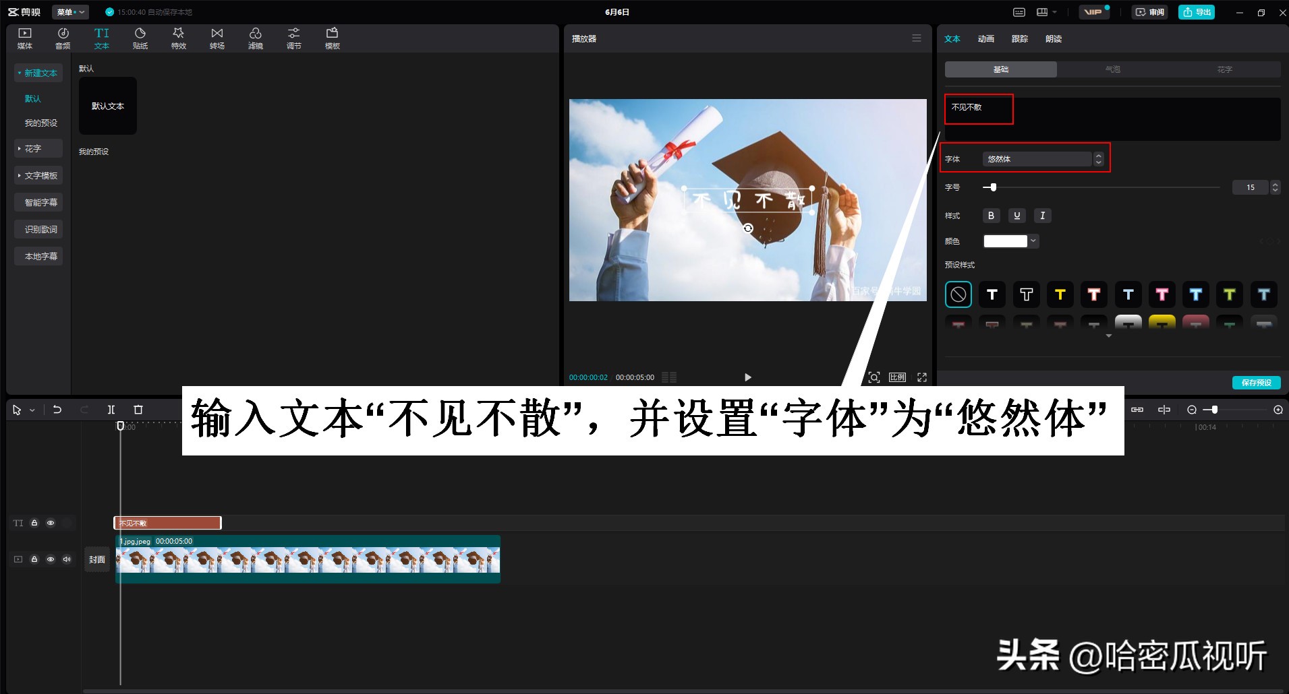The height and width of the screenshot is (694, 1289).
Task: Open the 特效 effects panel
Action: click(x=178, y=38)
